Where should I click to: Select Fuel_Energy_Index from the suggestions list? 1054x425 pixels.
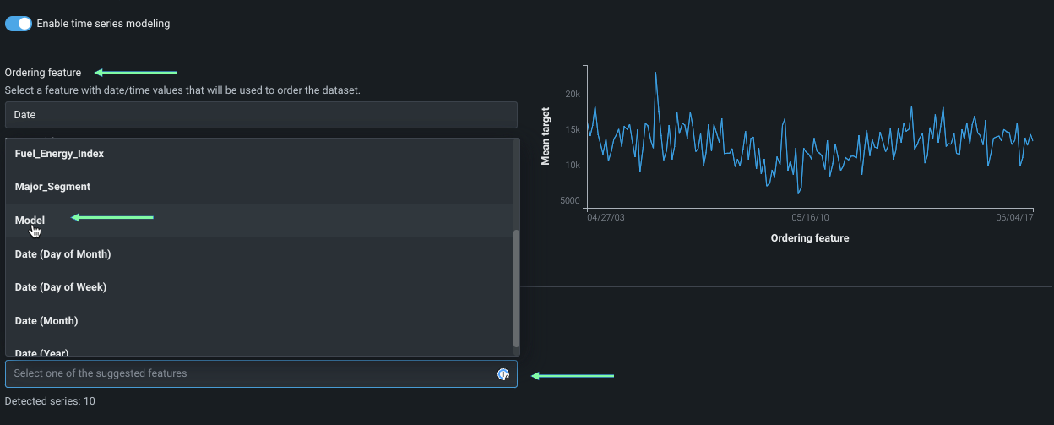tap(59, 154)
